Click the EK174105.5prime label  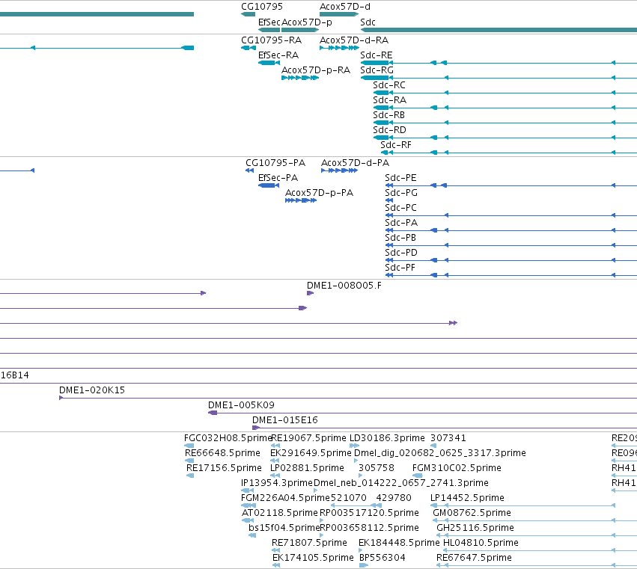point(313,559)
